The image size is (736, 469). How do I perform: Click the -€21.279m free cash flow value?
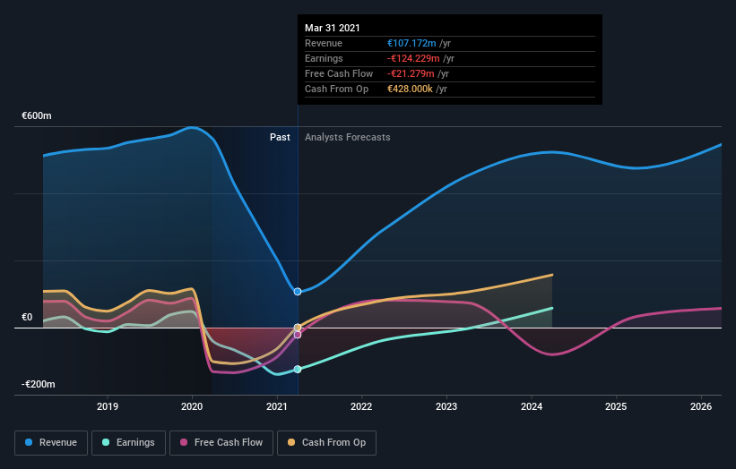click(411, 73)
